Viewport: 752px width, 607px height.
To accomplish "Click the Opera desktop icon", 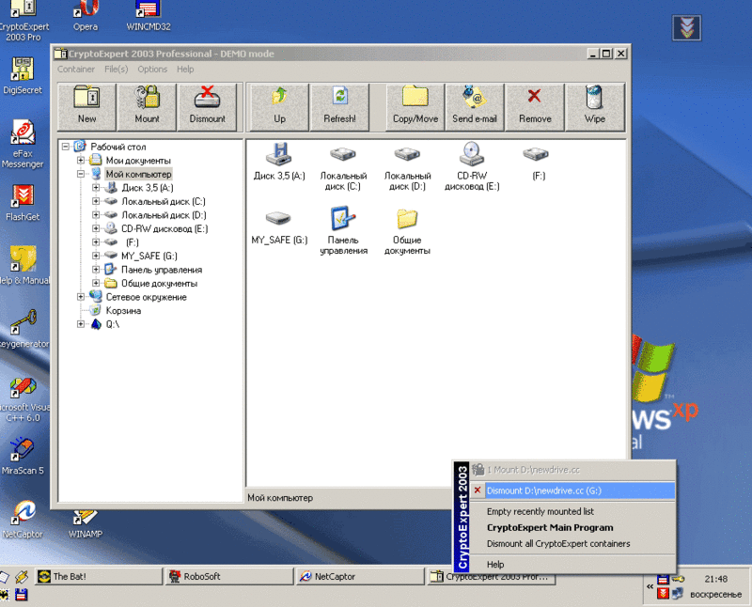I will click(x=86, y=15).
